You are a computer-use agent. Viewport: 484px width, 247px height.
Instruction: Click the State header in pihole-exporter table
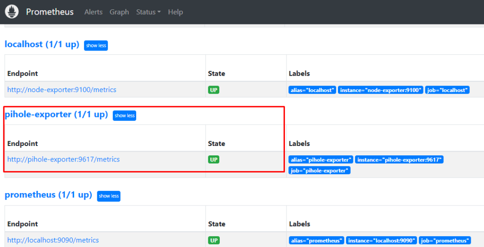point(216,144)
